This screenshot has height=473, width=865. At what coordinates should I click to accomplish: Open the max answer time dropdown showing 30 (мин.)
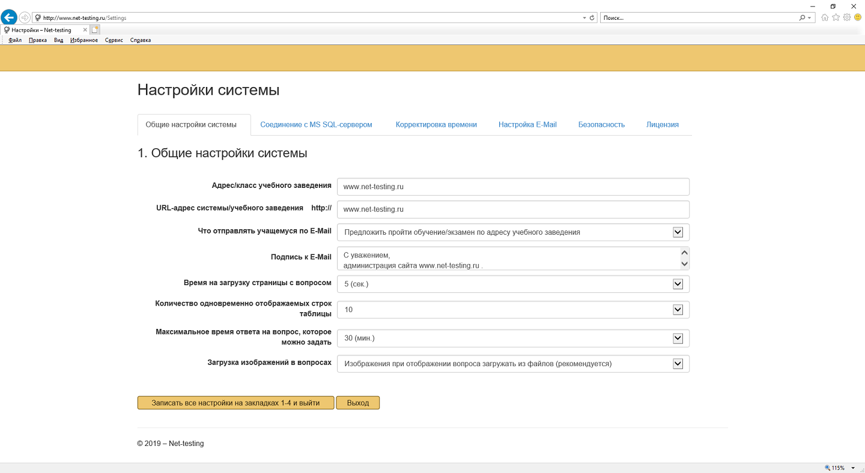point(678,339)
